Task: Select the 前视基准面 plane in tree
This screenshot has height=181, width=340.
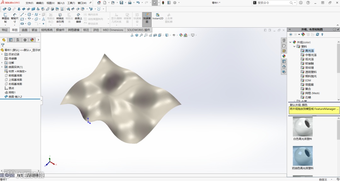Action: coord(14,75)
